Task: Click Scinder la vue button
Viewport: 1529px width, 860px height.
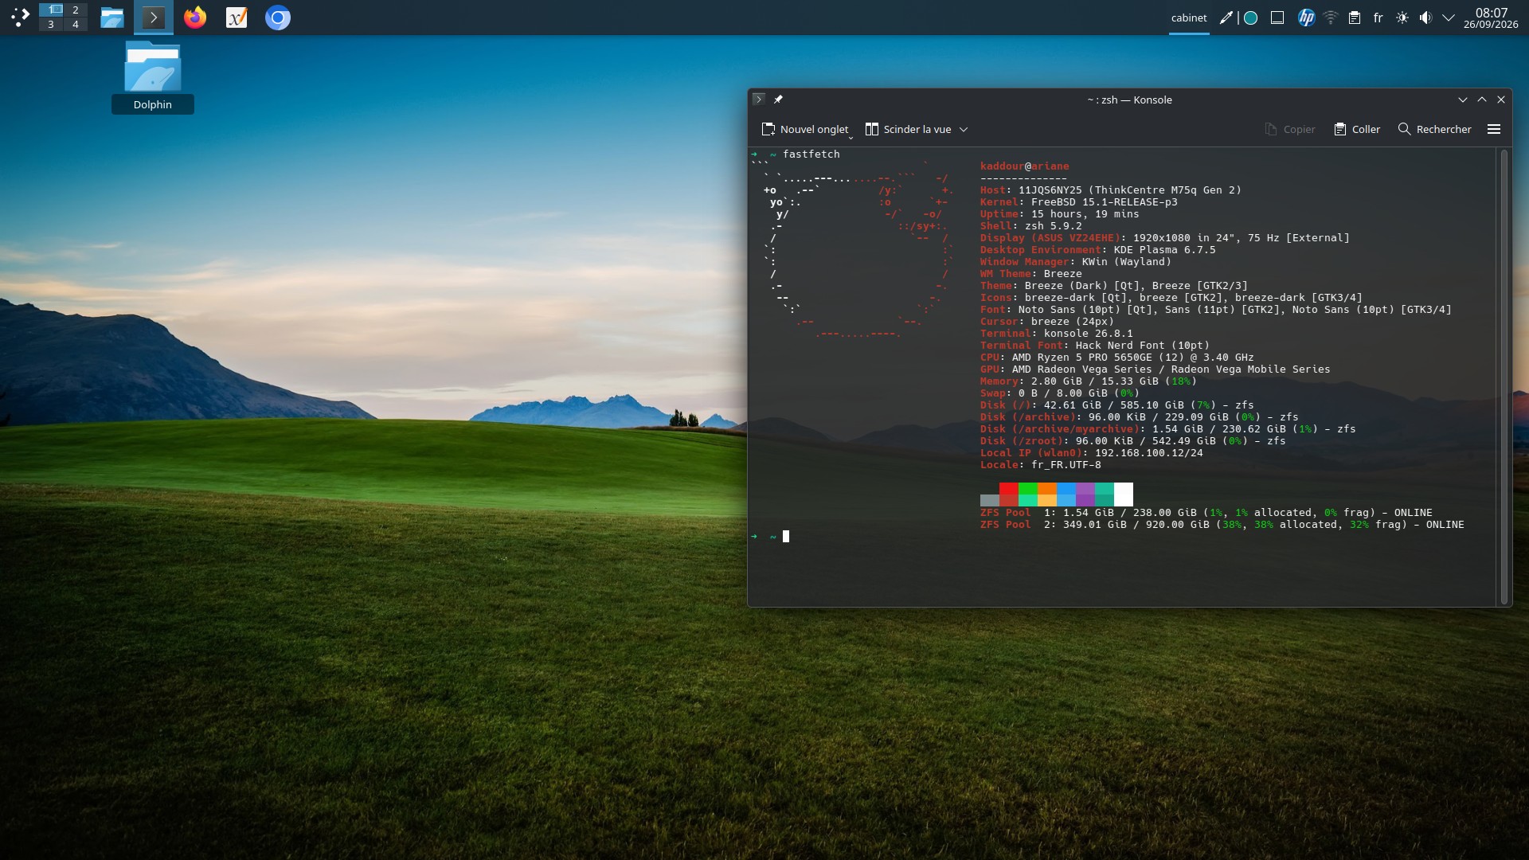Action: pos(909,129)
